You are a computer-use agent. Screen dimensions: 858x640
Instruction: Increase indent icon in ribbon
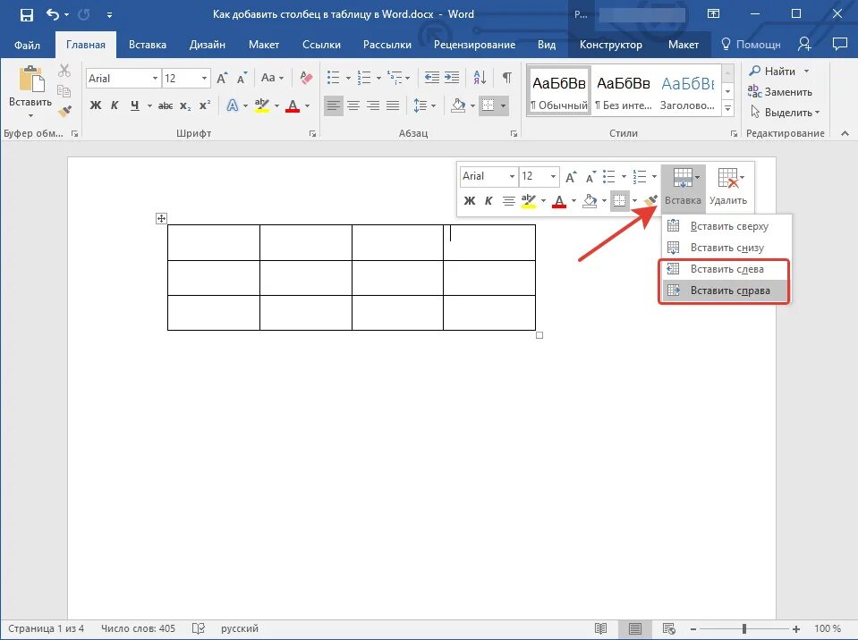(x=452, y=78)
